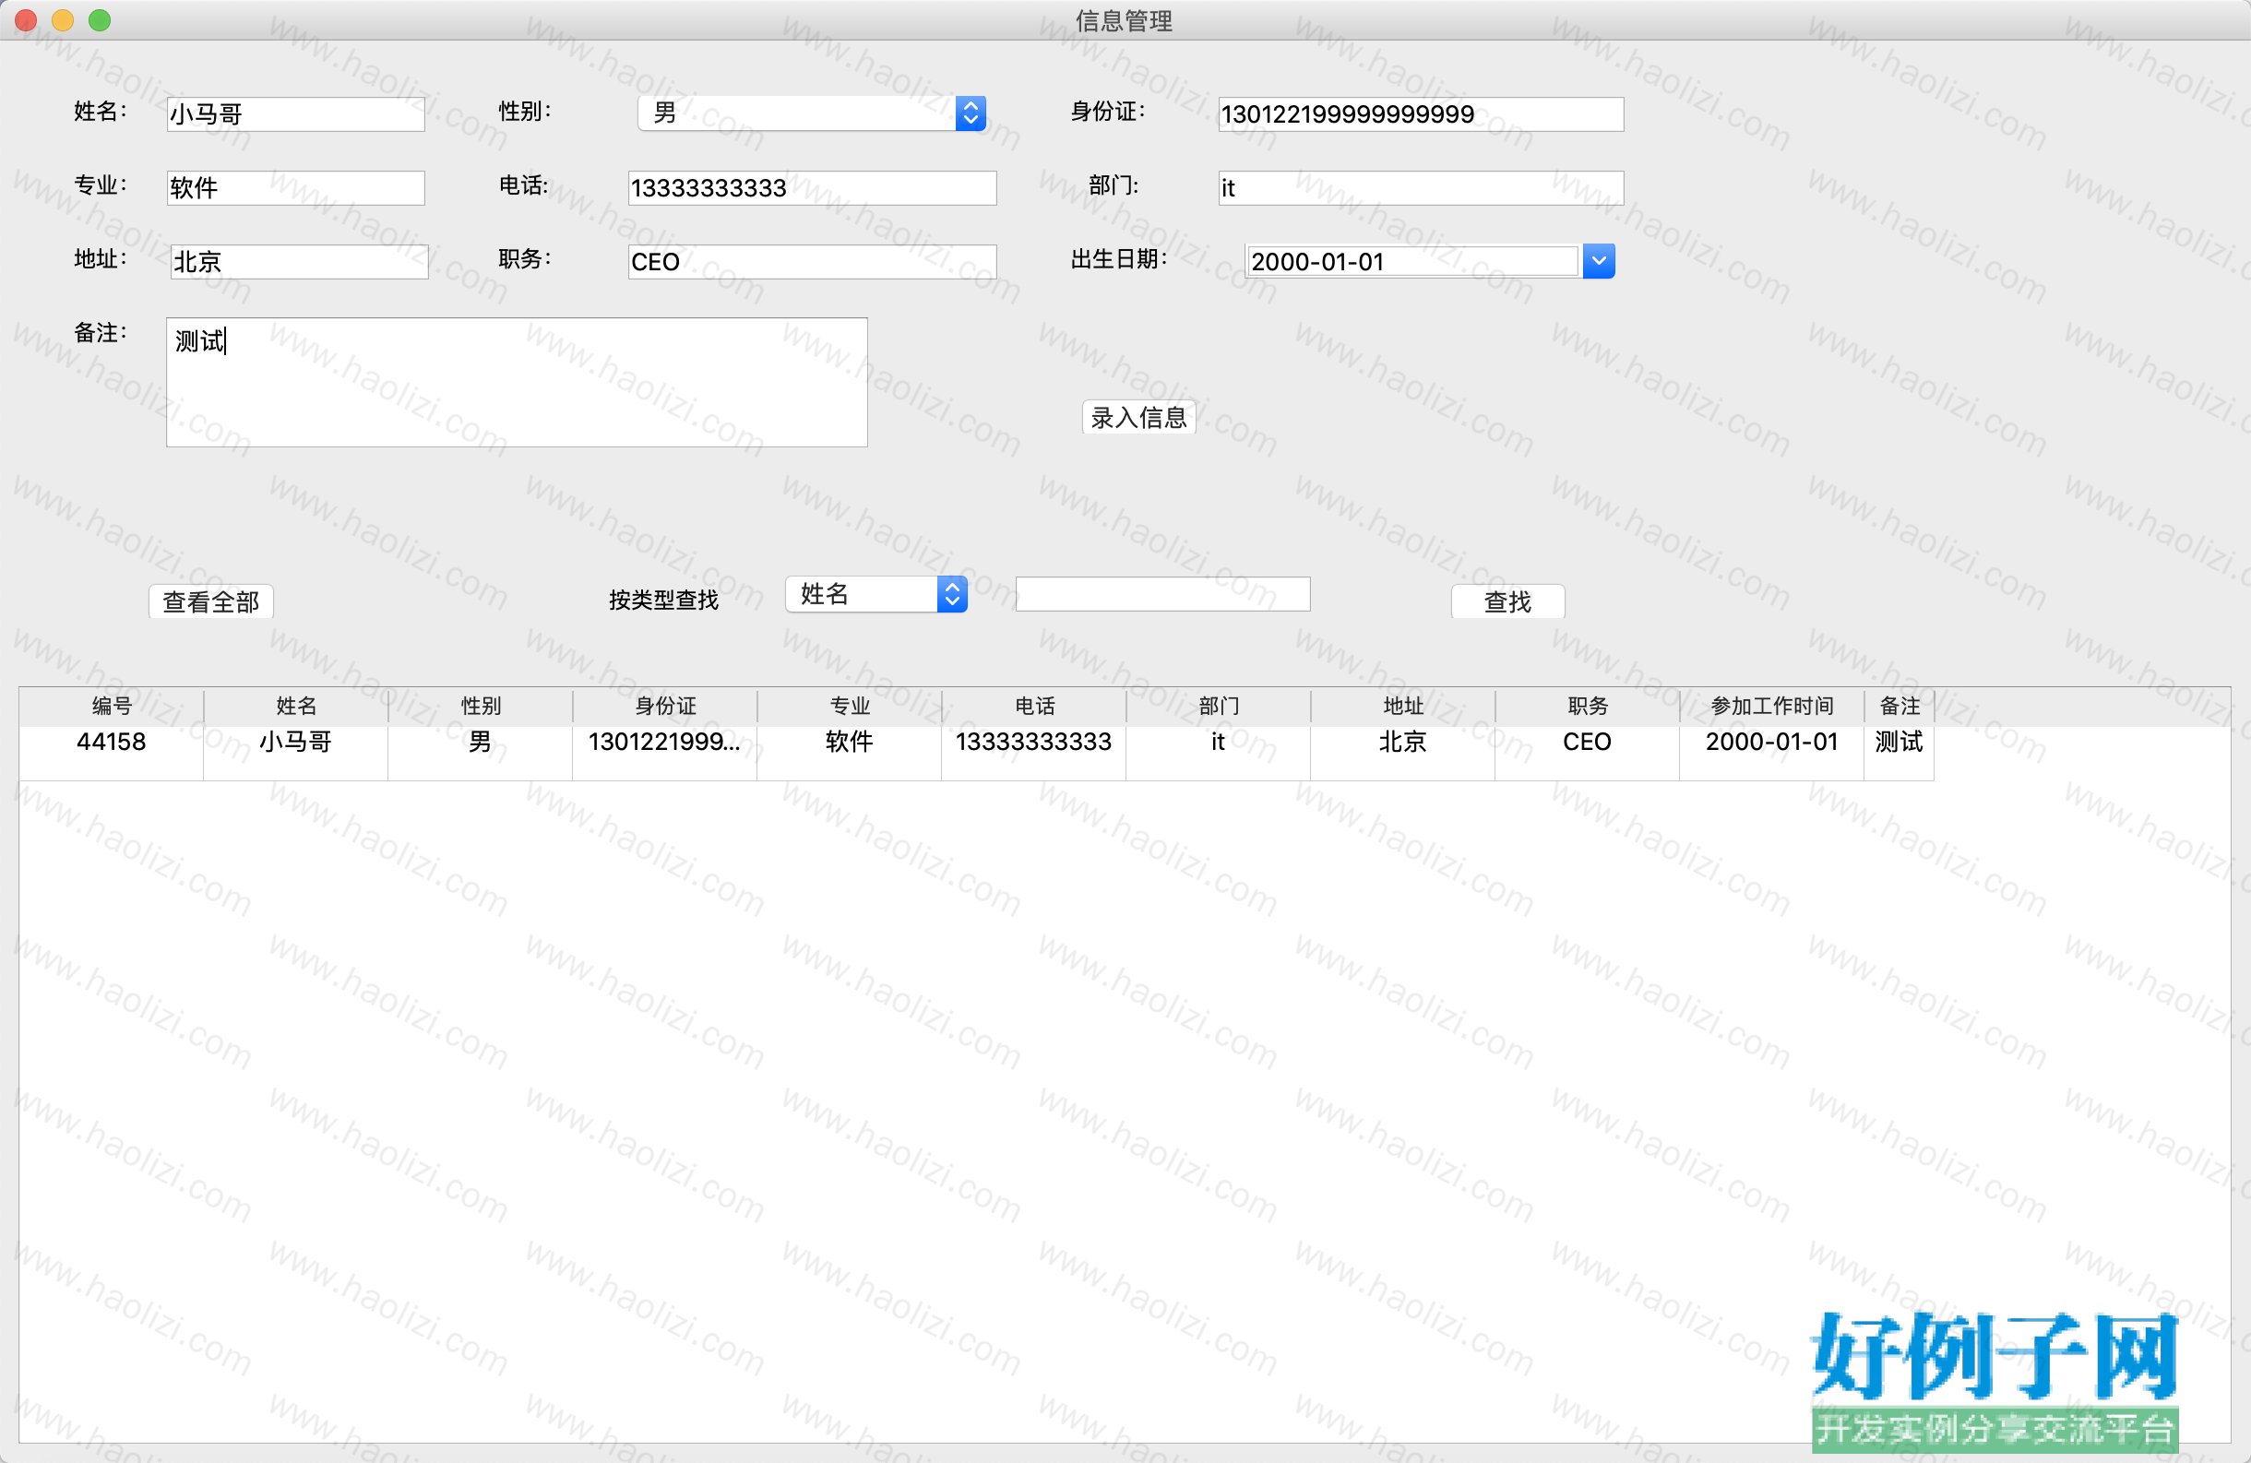Click the 电话 input field with 13333333333

pyautogui.click(x=812, y=188)
